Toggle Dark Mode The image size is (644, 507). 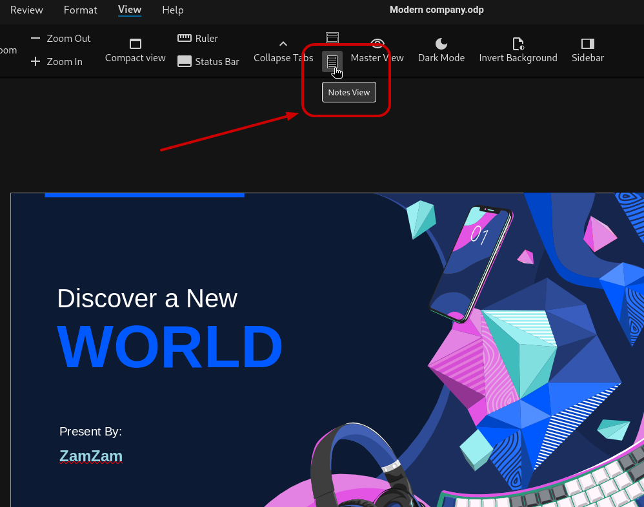pyautogui.click(x=441, y=51)
